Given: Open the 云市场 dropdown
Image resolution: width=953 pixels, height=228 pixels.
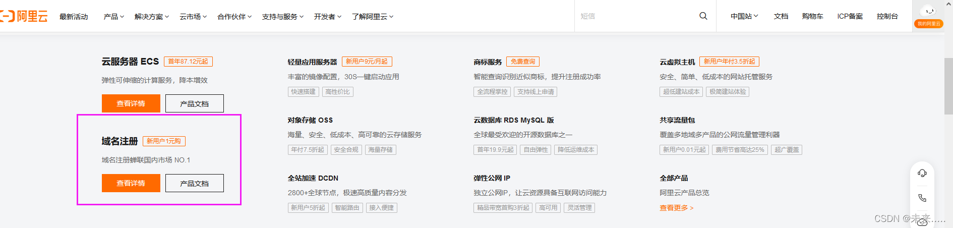Looking at the screenshot, I should point(193,17).
